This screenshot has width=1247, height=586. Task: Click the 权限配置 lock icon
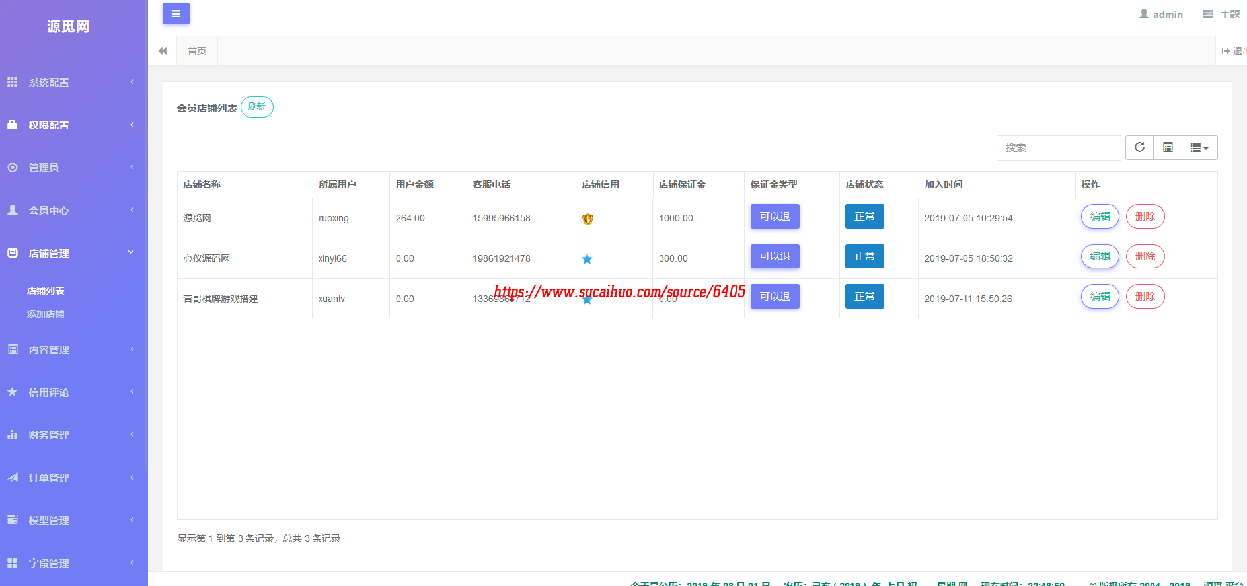click(12, 124)
